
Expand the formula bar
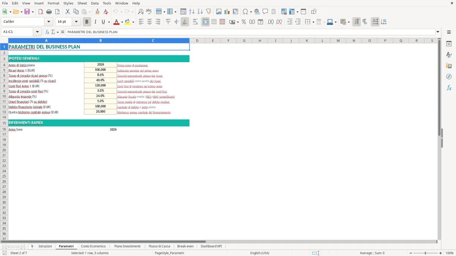click(x=438, y=32)
